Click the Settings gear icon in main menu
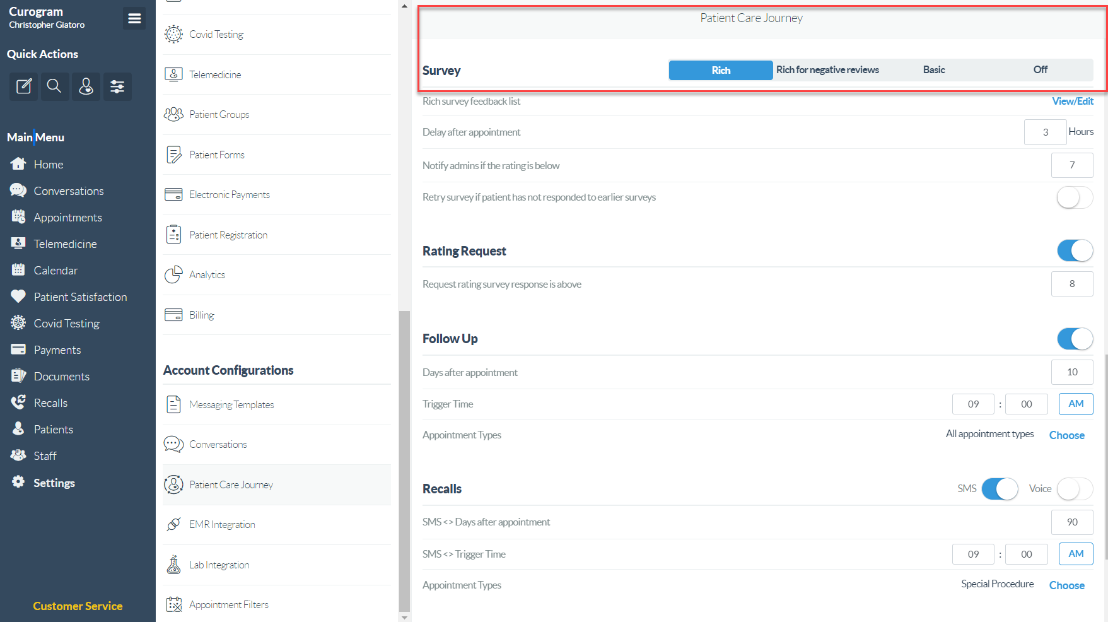Viewport: 1108px width, 622px height. pyautogui.click(x=18, y=483)
